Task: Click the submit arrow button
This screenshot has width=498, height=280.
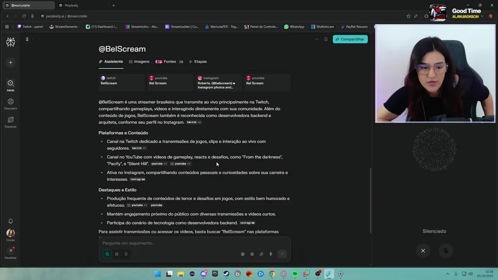Action: coord(282,254)
